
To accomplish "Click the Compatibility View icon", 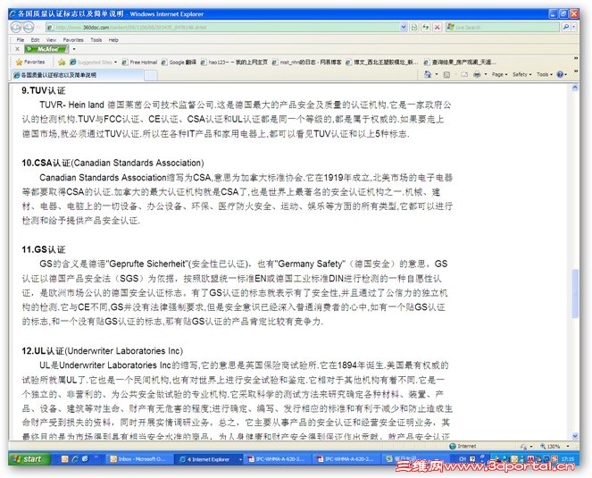I will (x=414, y=27).
